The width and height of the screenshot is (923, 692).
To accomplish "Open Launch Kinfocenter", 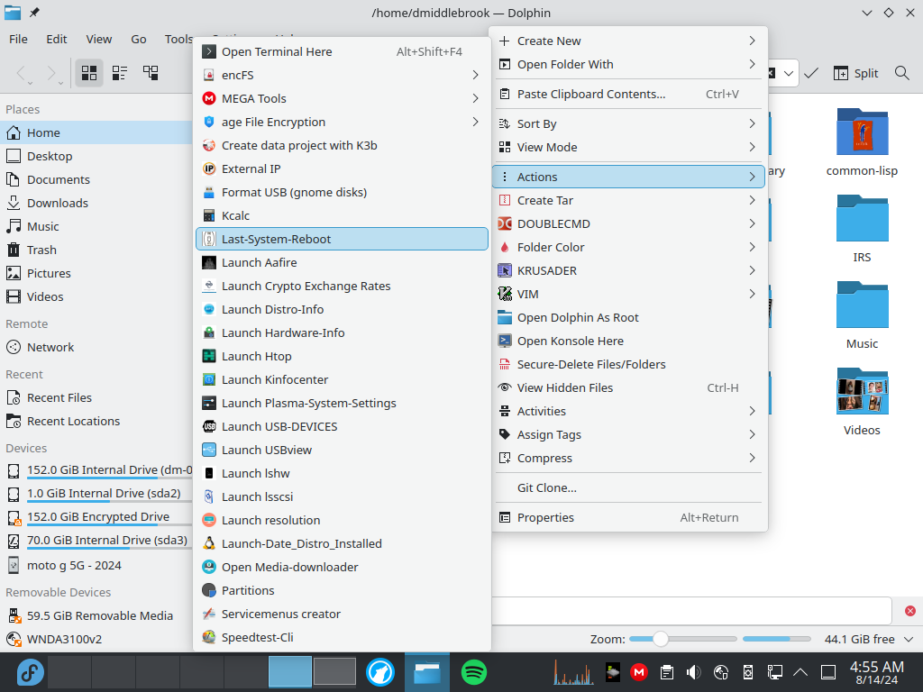I will (x=342, y=379).
